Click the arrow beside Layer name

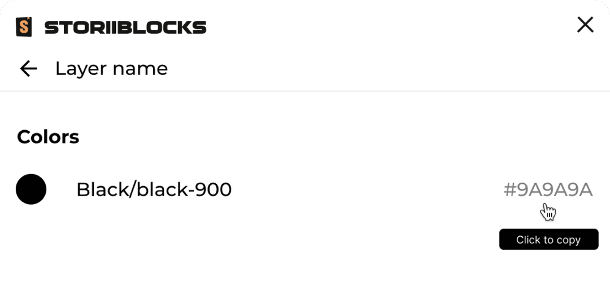tap(28, 69)
